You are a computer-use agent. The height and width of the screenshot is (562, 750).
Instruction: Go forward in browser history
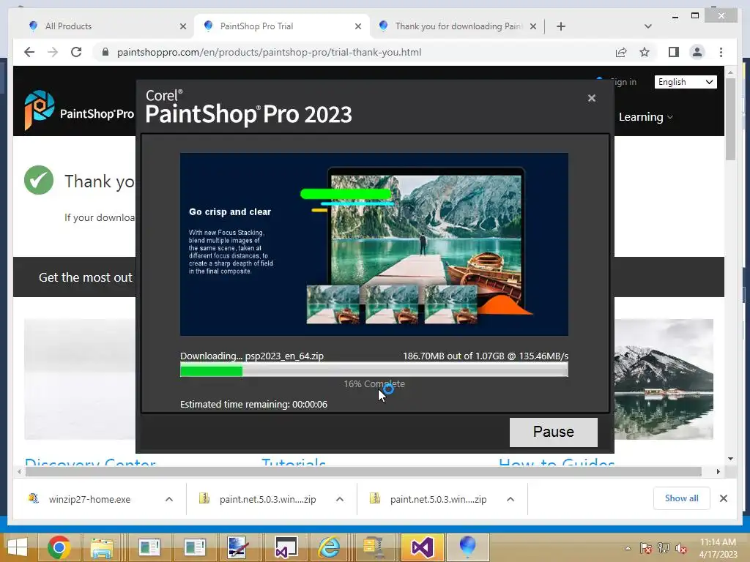[53, 52]
